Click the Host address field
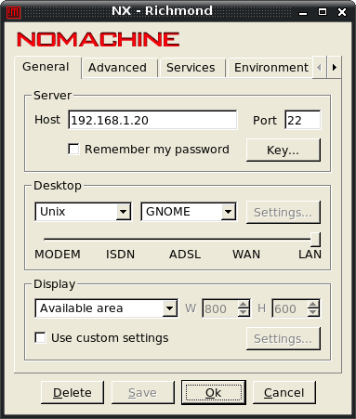 [152, 120]
